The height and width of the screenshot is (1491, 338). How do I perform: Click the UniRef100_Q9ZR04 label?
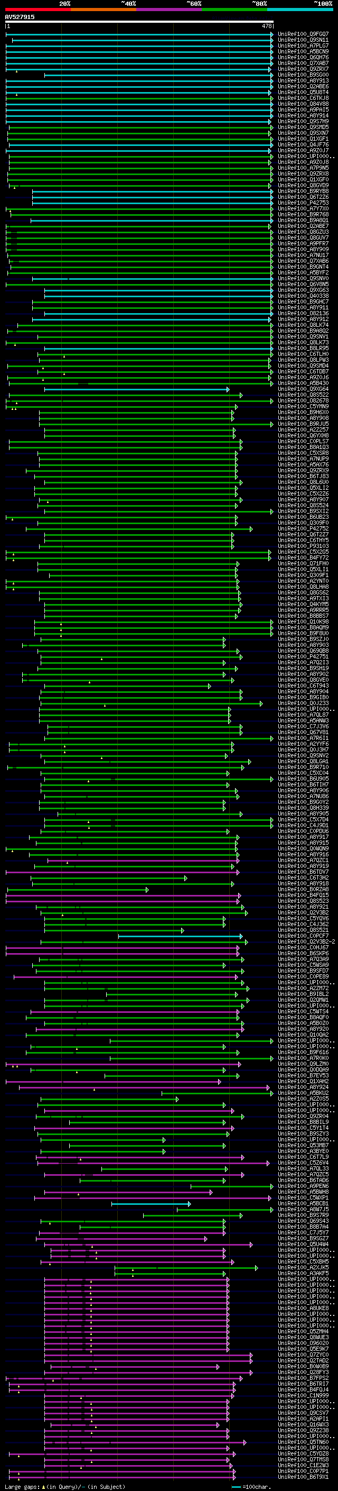tap(303, 1116)
